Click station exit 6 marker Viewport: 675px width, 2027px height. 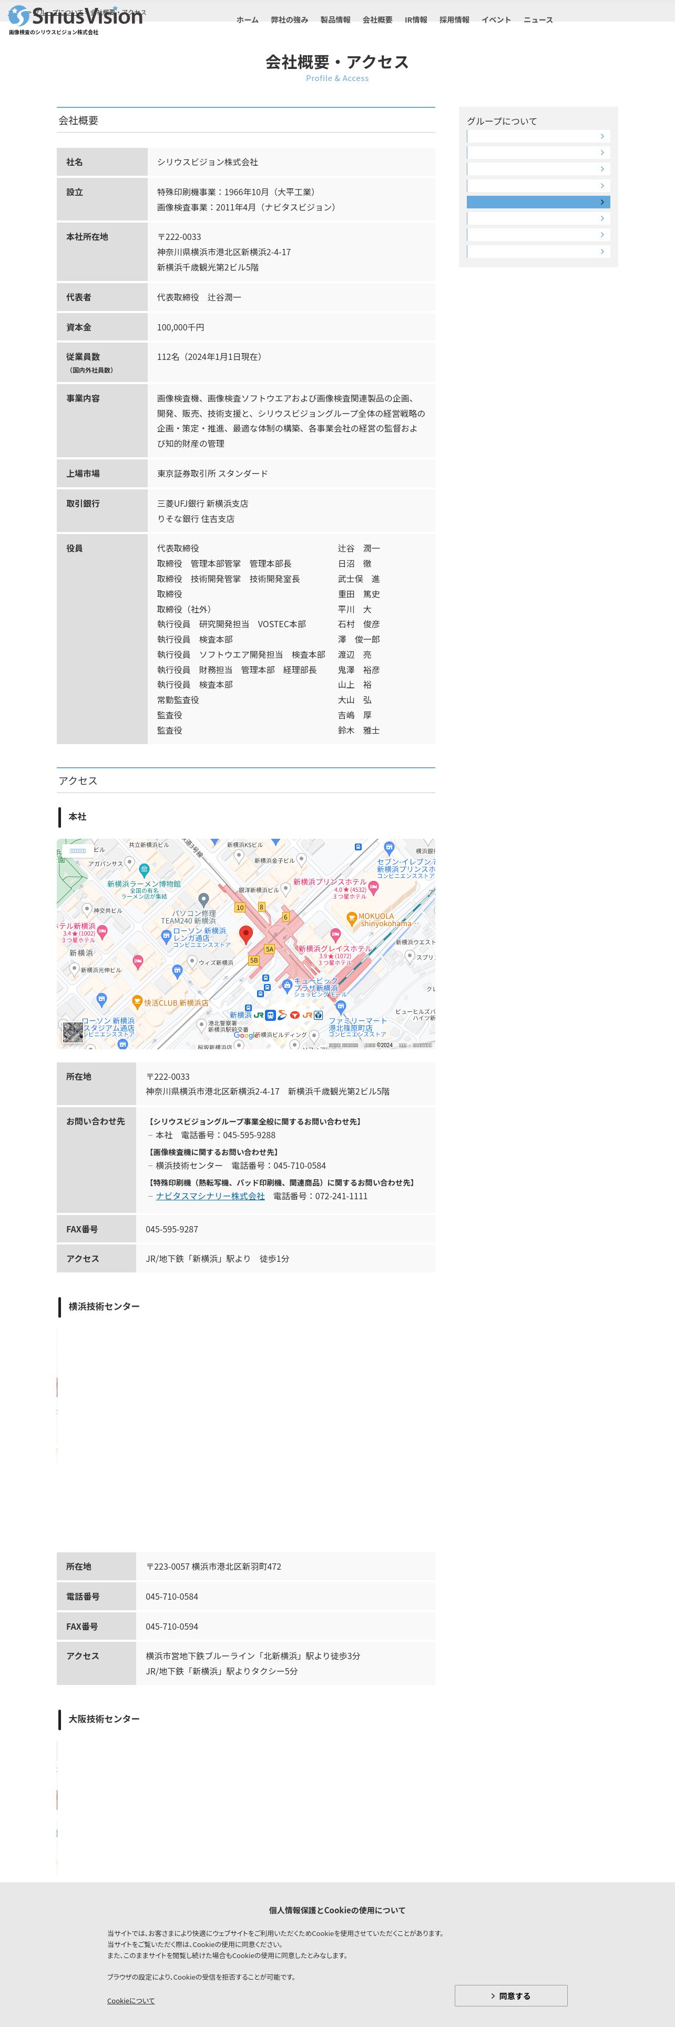[285, 917]
